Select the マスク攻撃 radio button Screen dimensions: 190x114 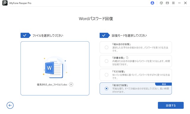point(107,75)
